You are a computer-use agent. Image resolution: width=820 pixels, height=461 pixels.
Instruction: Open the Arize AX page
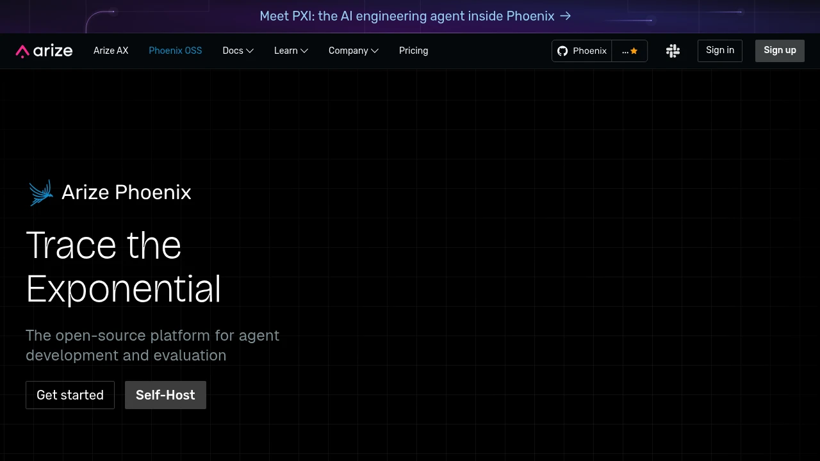(x=111, y=51)
